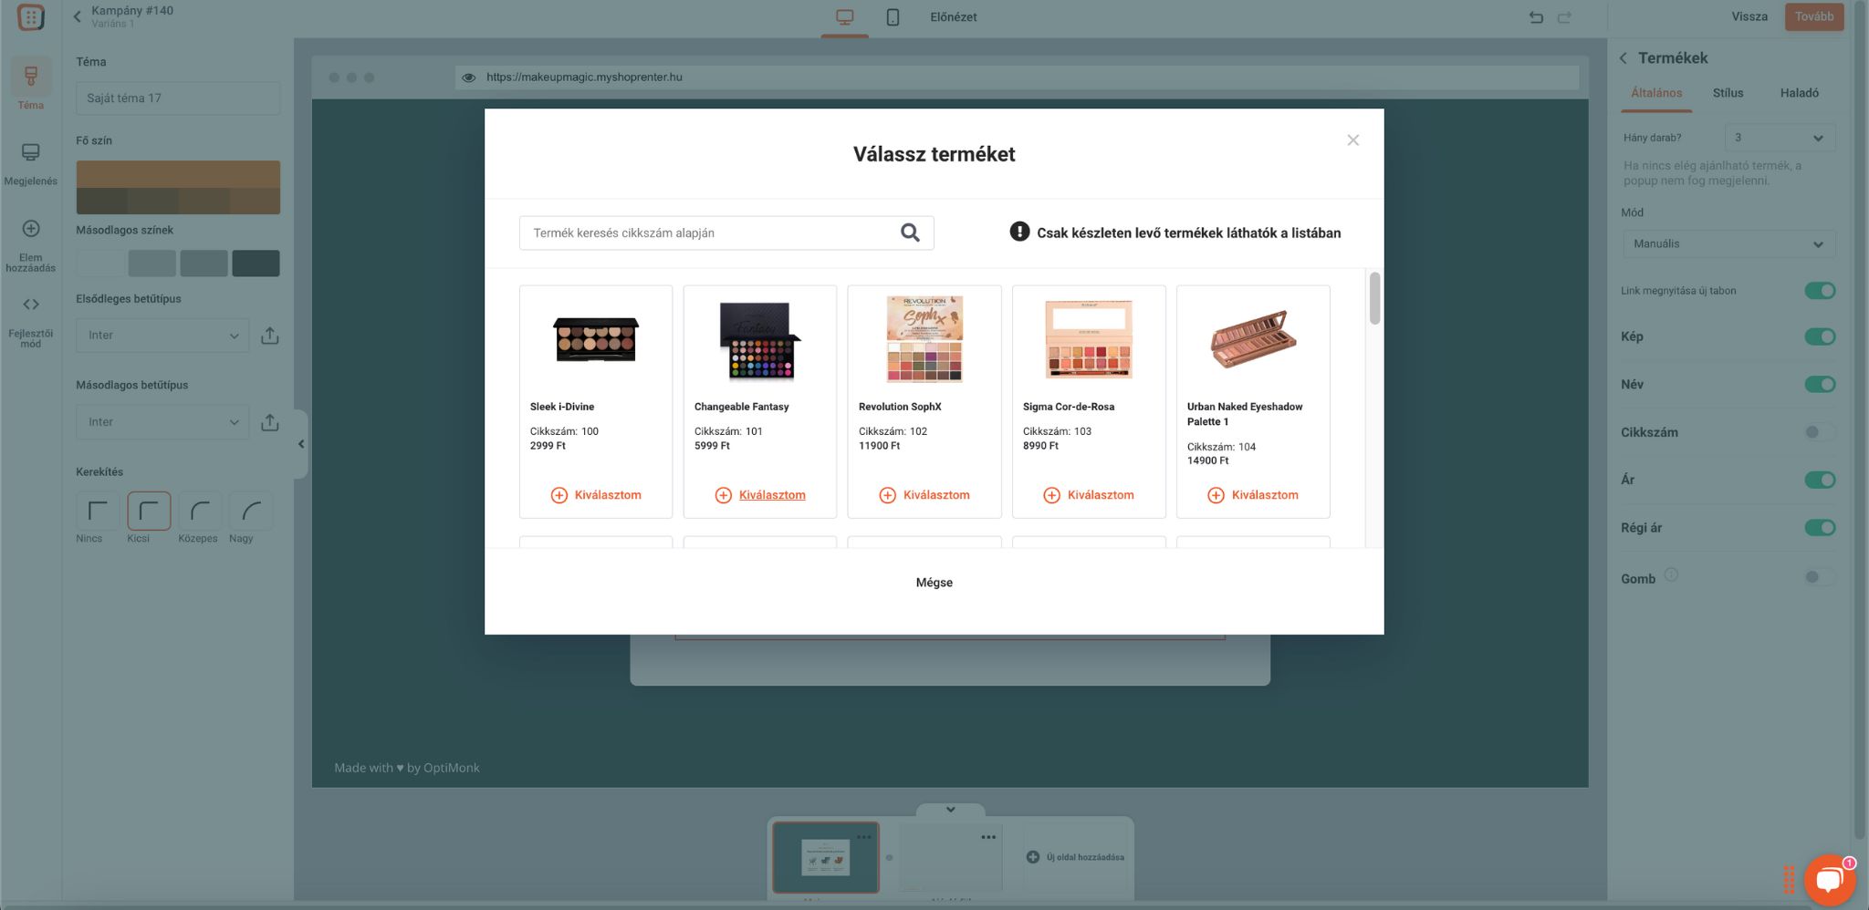Select the second page thumbnail
This screenshot has height=910, width=1869.
950,857
